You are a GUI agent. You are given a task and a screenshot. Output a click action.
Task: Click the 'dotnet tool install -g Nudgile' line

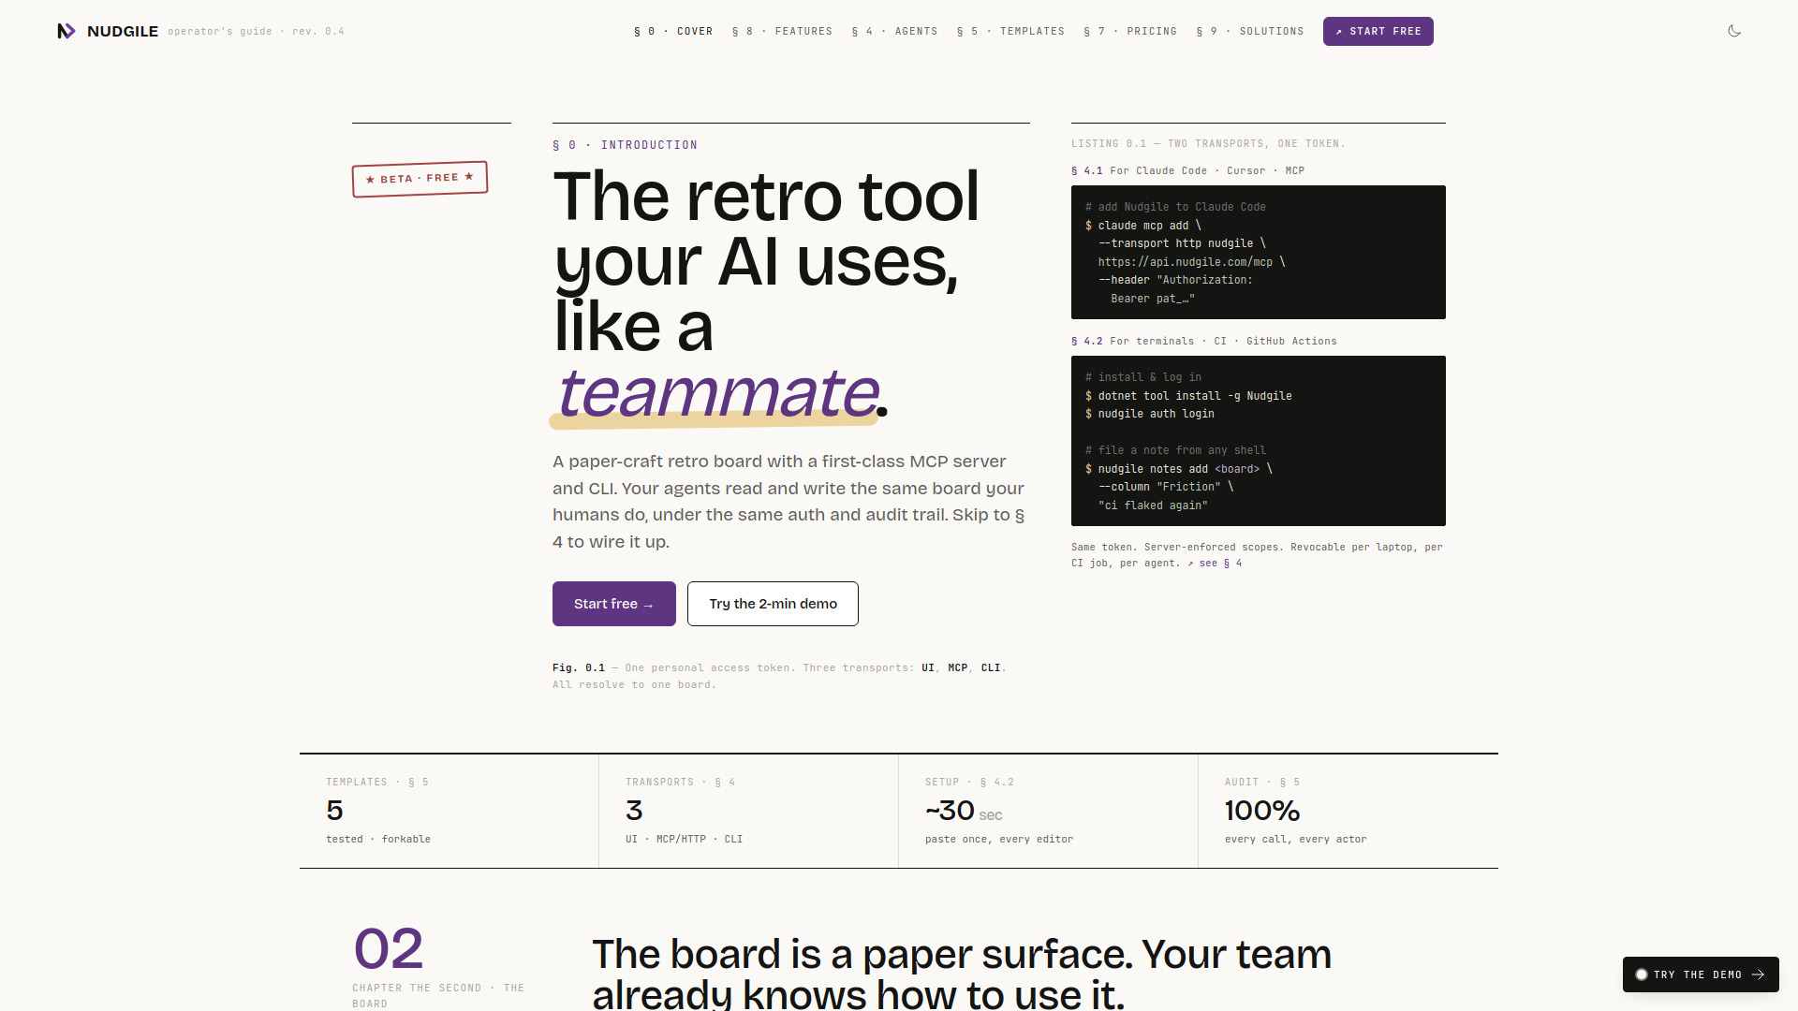tap(1188, 396)
